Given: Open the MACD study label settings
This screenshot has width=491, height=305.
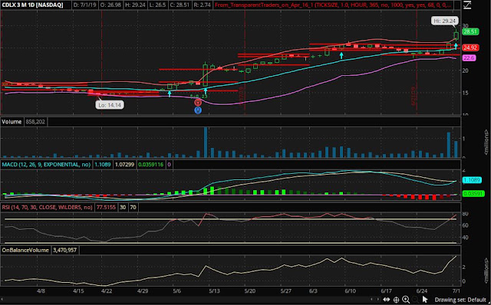Looking at the screenshot, I should tap(46, 165).
